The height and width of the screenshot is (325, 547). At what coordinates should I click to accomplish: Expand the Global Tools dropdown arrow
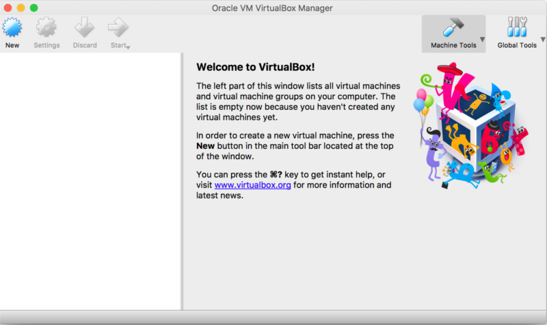543,40
